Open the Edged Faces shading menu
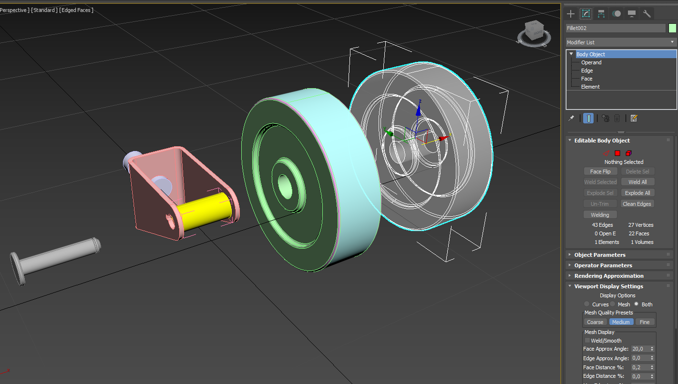Image resolution: width=678 pixels, height=384 pixels. click(x=76, y=10)
